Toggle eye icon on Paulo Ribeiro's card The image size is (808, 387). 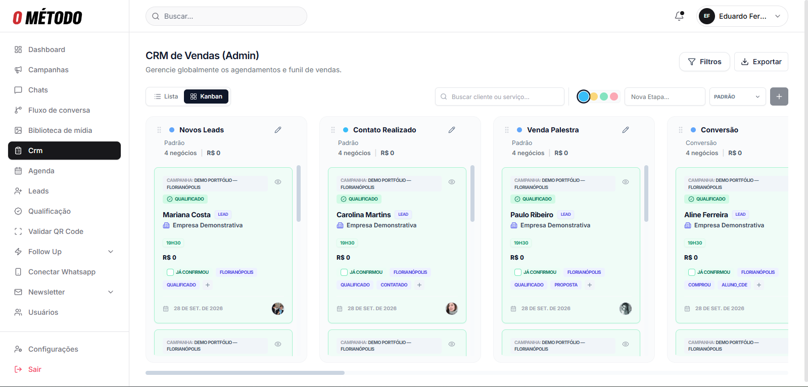click(626, 182)
